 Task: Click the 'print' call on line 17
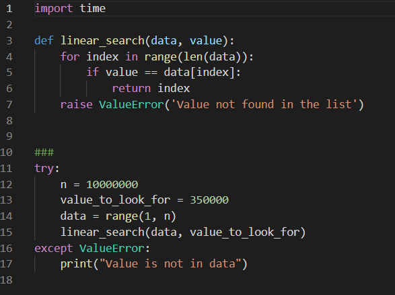76,264
